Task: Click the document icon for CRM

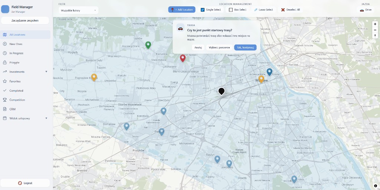Action: click(x=4, y=109)
